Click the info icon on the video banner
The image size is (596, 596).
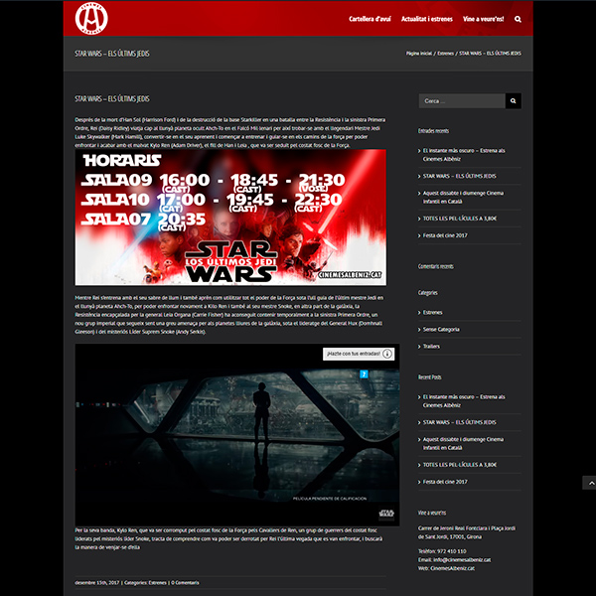pyautogui.click(x=387, y=354)
